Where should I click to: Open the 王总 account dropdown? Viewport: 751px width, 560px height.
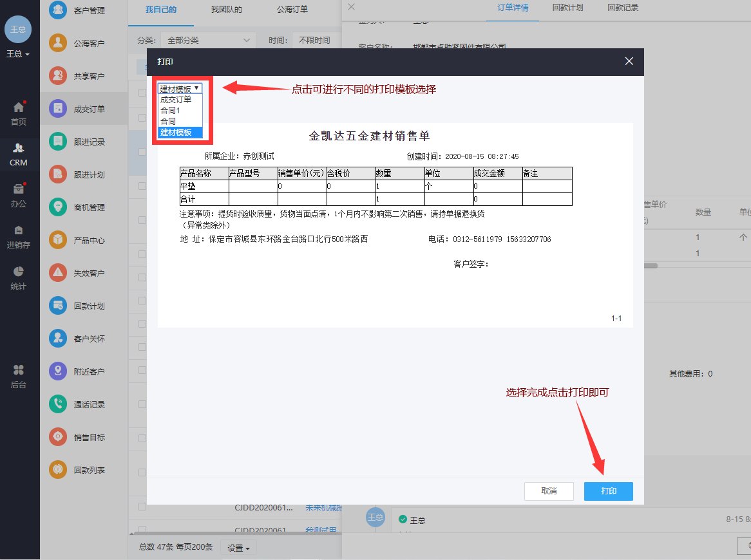coord(18,54)
